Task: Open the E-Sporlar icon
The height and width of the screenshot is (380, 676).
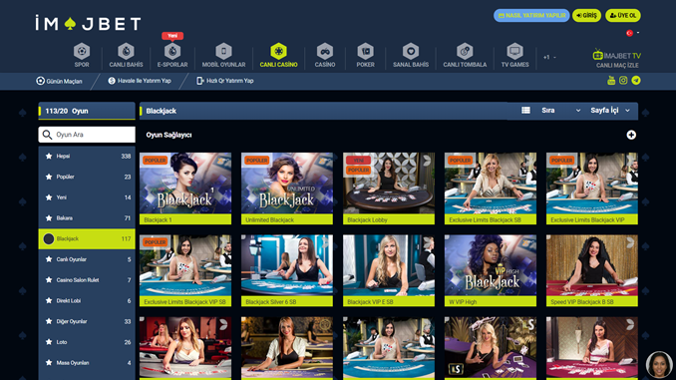Action: [172, 51]
